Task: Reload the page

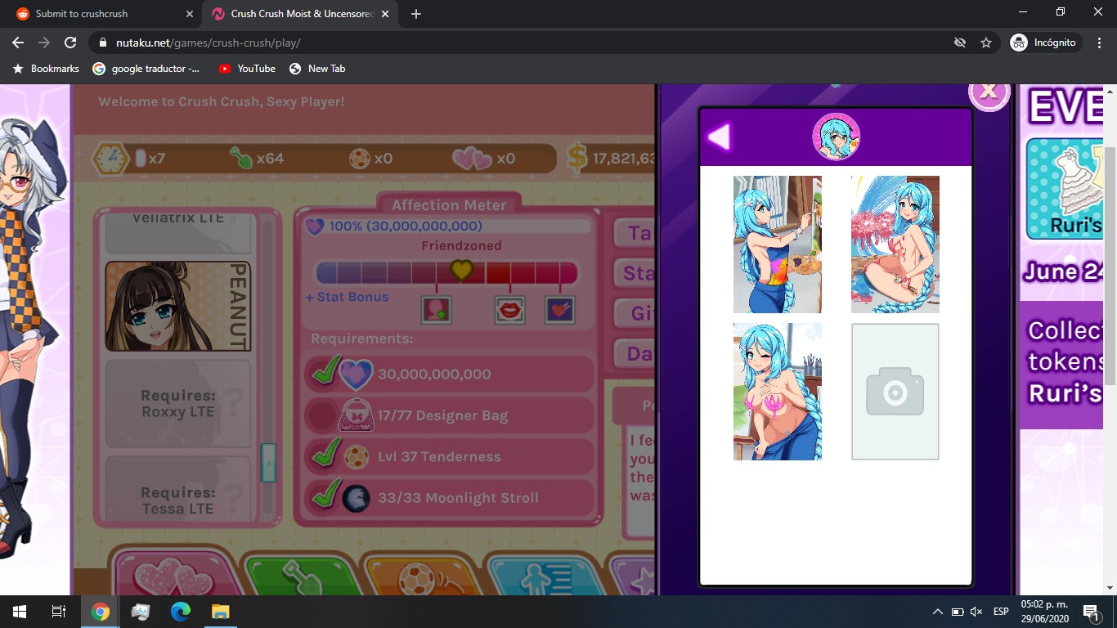Action: [70, 43]
